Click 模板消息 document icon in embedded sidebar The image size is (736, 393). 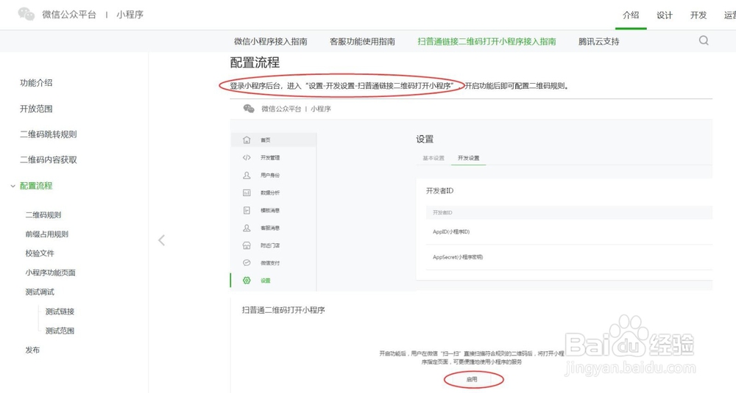(x=247, y=210)
